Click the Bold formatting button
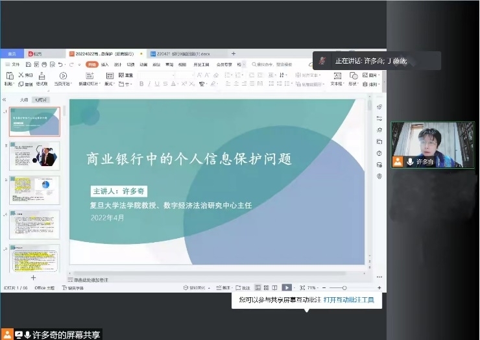 (141, 84)
